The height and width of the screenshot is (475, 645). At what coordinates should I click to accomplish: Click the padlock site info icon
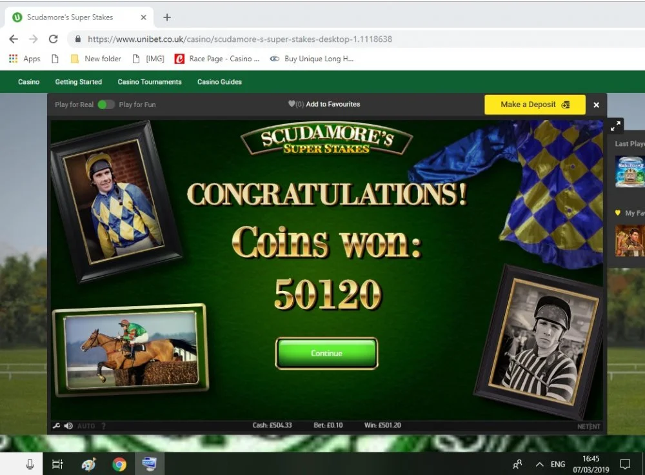pyautogui.click(x=78, y=39)
